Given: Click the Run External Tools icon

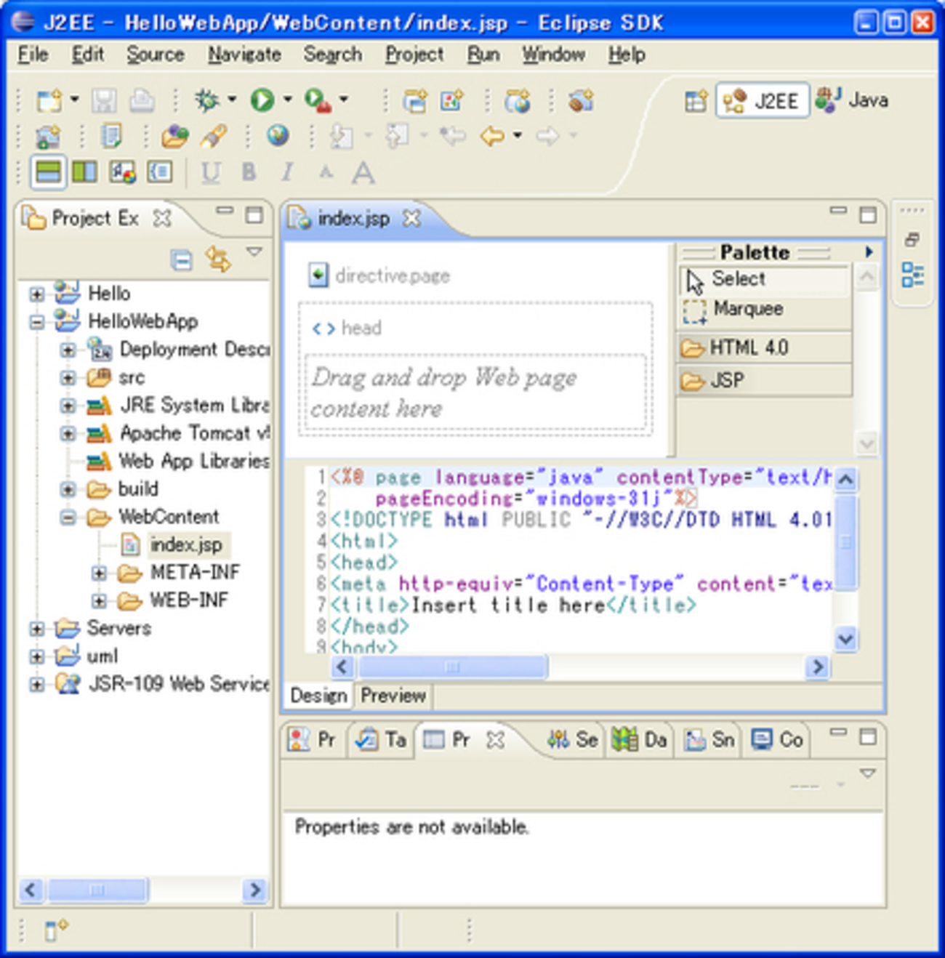Looking at the screenshot, I should pos(318,100).
